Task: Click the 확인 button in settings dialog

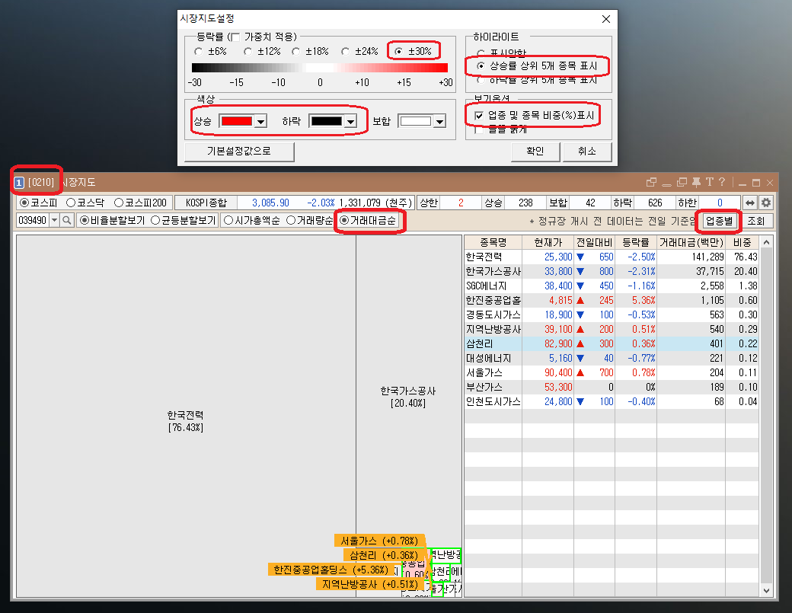Action: [x=535, y=151]
